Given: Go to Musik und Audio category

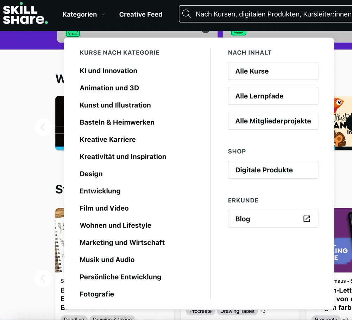Looking at the screenshot, I should [x=107, y=260].
